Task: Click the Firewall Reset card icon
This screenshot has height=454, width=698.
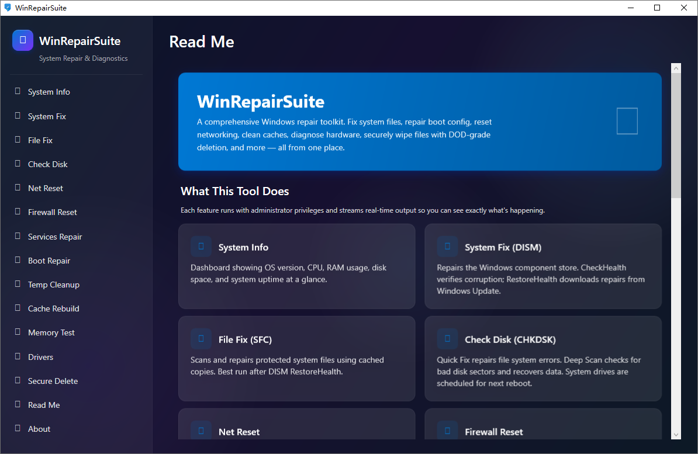Action: point(447,431)
